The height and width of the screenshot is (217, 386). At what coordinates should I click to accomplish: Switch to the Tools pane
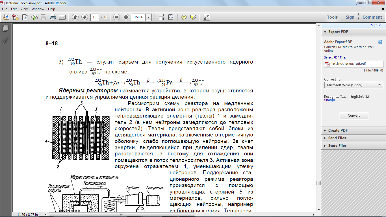tap(332, 17)
